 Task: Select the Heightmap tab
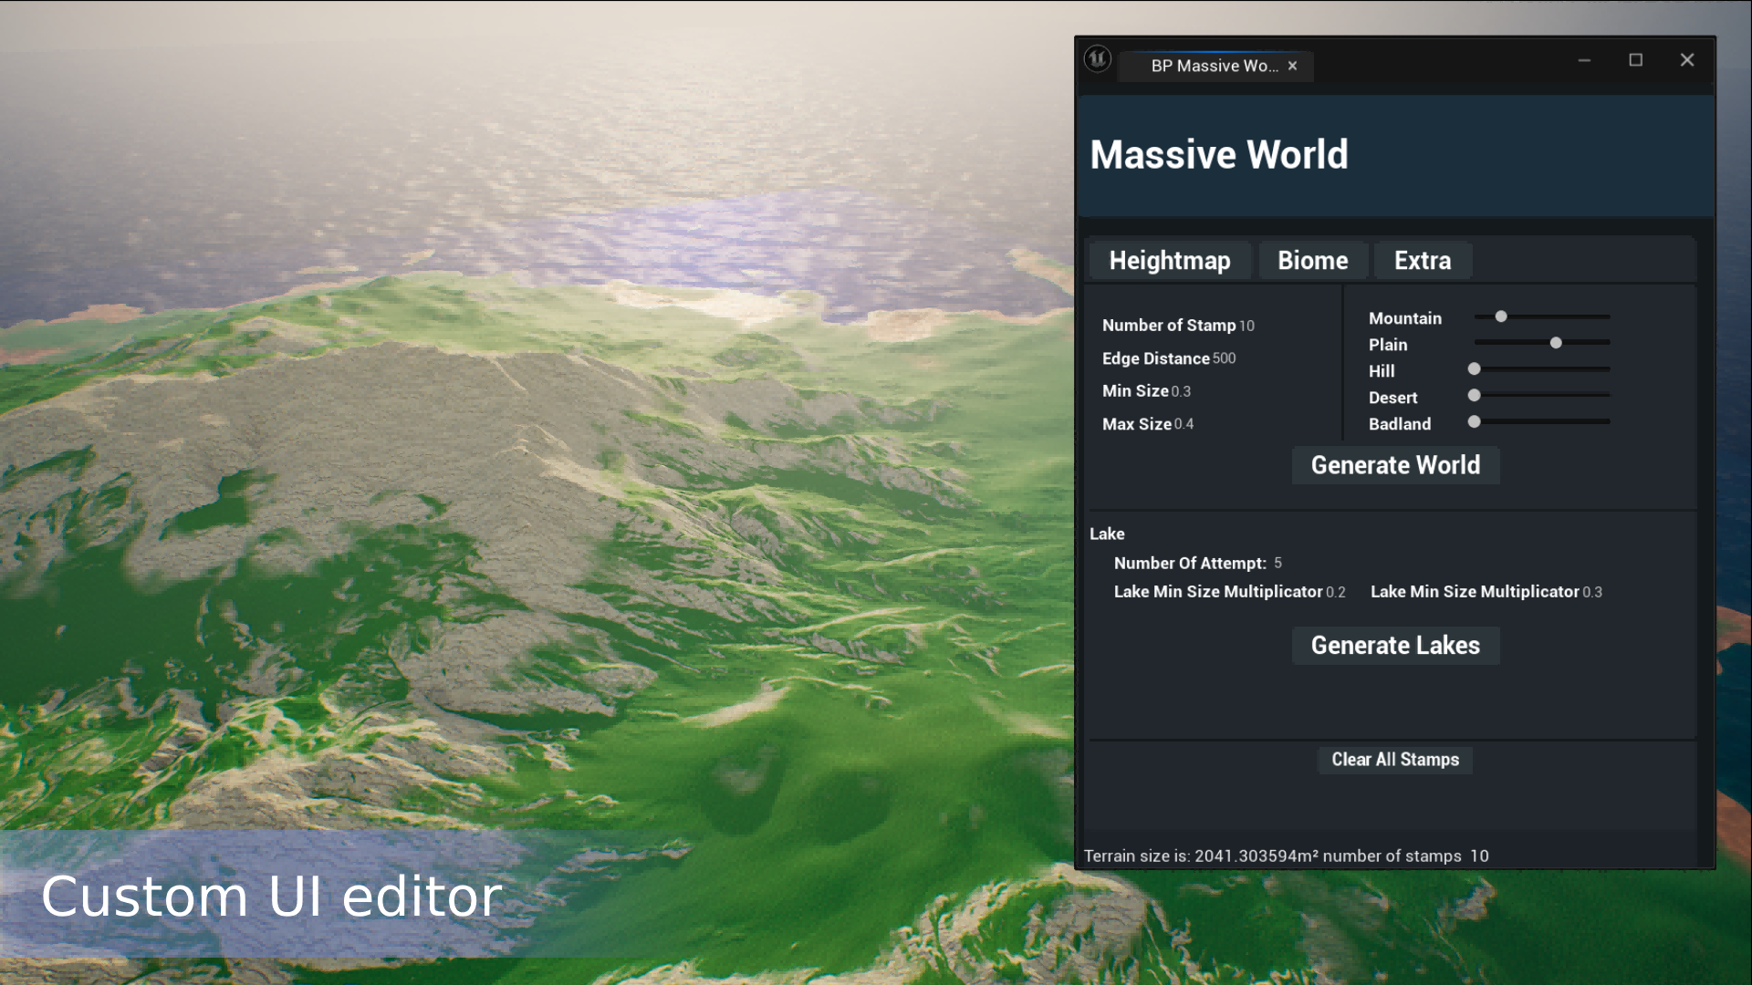(x=1168, y=260)
